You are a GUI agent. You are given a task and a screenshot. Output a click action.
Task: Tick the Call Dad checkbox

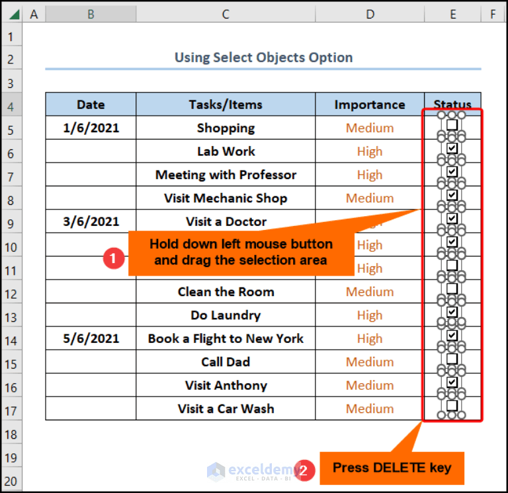tap(452, 359)
